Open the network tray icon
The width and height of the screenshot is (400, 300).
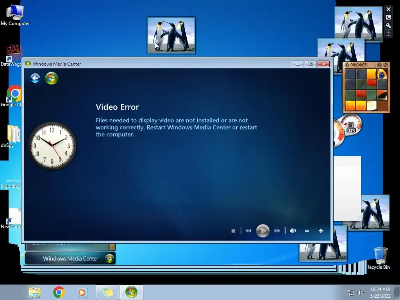pyautogui.click(x=351, y=293)
